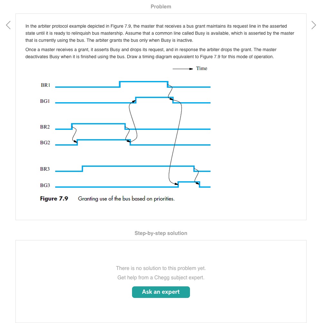
Task: Select the BG2 signal label
Action: (x=45, y=143)
